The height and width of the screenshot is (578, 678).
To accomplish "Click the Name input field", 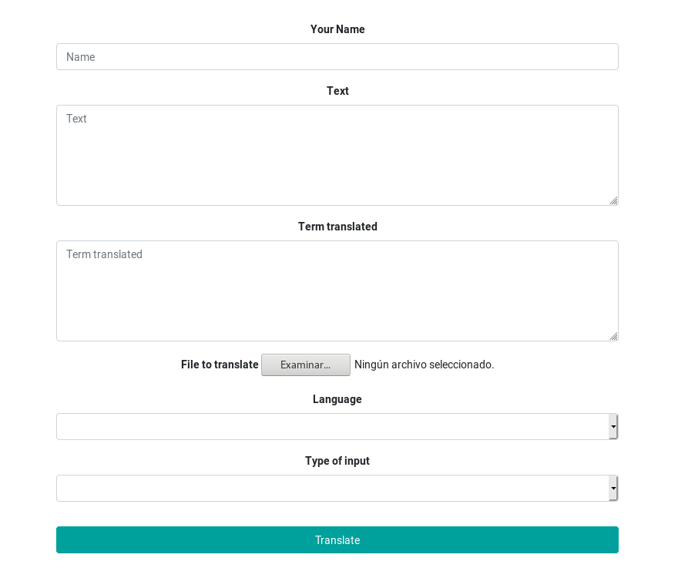I will coord(337,56).
